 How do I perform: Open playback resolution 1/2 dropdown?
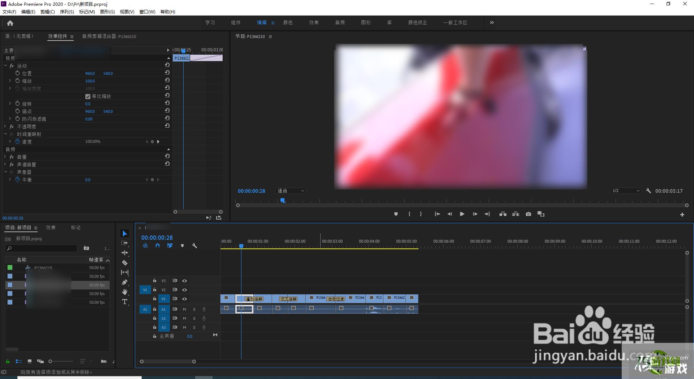626,191
